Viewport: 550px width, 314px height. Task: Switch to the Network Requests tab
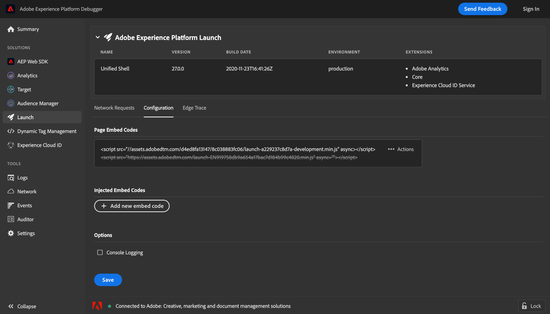pos(114,108)
